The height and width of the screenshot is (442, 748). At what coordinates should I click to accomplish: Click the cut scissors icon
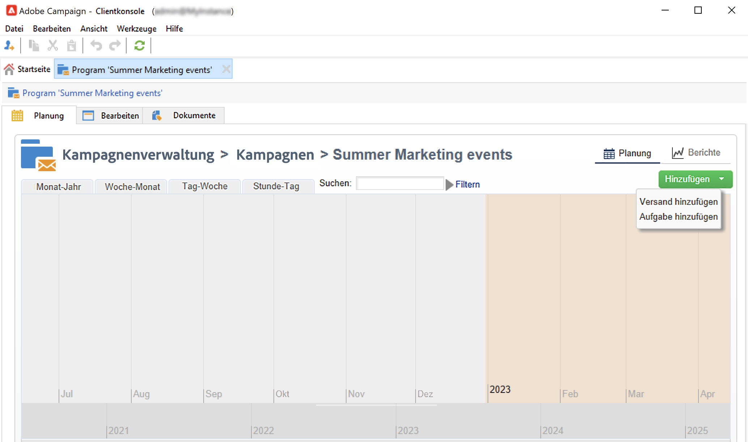(53, 46)
